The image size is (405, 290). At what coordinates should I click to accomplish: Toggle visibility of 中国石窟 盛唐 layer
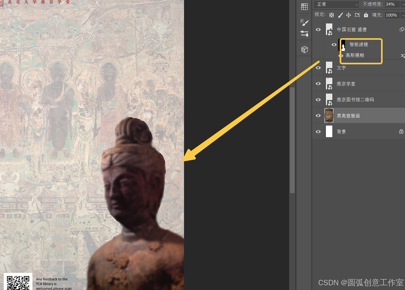pos(318,30)
